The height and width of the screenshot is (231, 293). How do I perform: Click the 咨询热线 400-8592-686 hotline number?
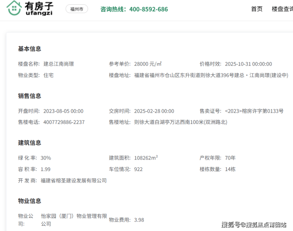(x=134, y=9)
